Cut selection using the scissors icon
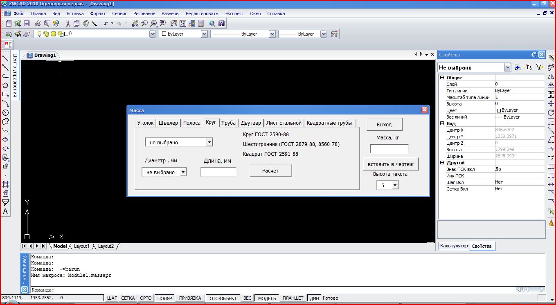Image resolution: width=556 pixels, height=305 pixels. tap(68, 24)
